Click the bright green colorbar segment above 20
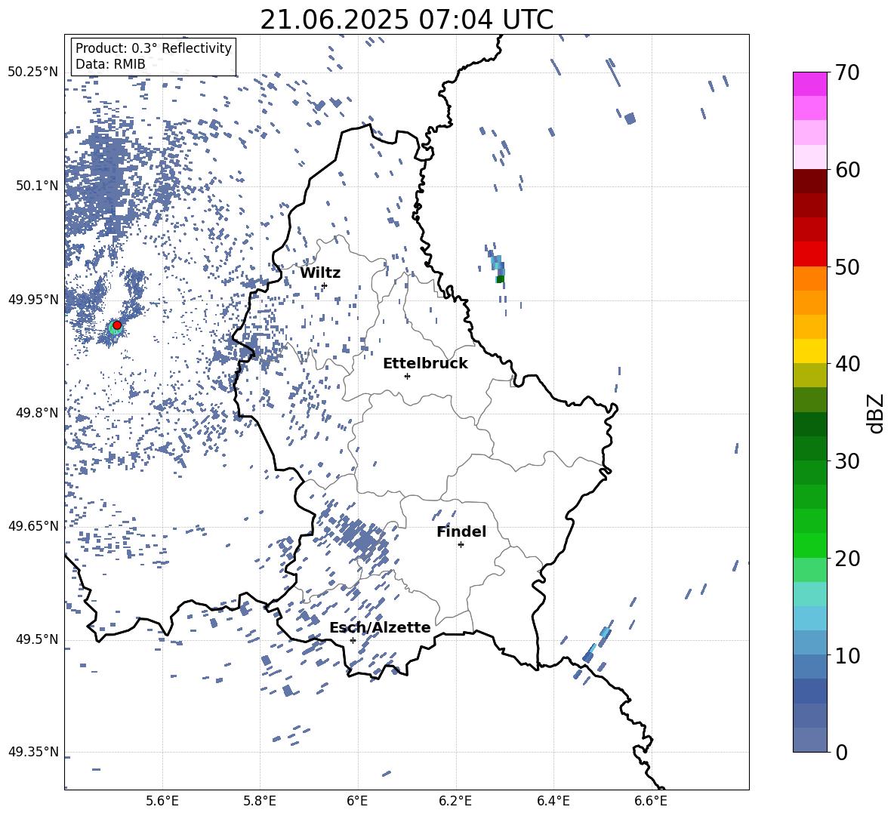 pos(809,545)
